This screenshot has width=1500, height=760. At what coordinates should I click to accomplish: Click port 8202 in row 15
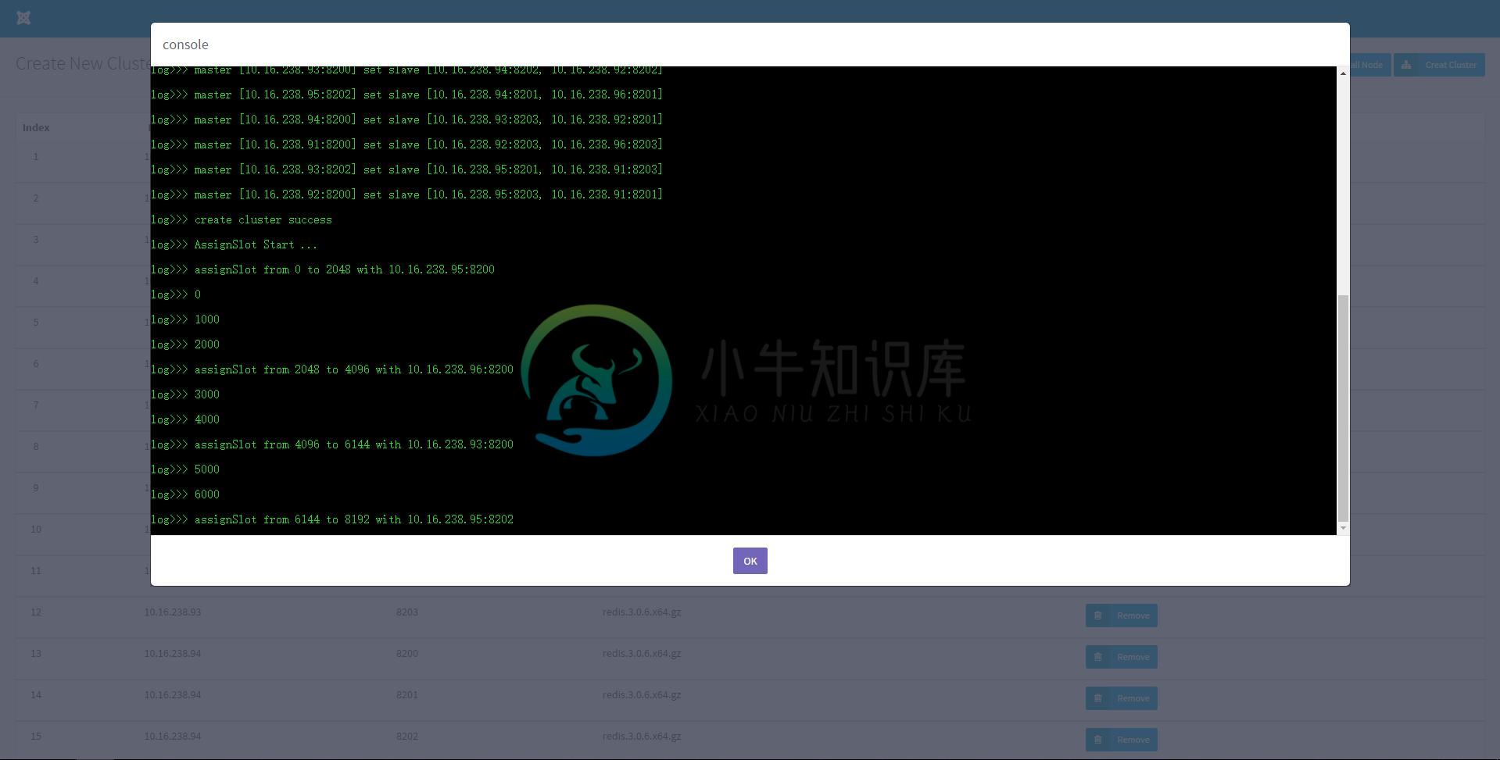[x=407, y=736]
